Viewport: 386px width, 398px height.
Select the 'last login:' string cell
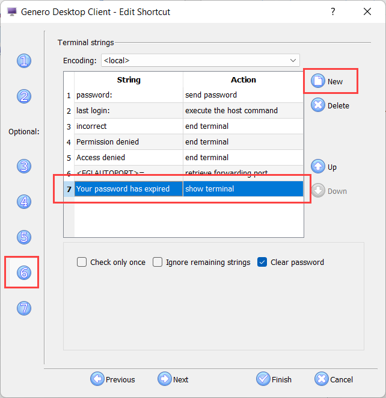pyautogui.click(x=129, y=111)
